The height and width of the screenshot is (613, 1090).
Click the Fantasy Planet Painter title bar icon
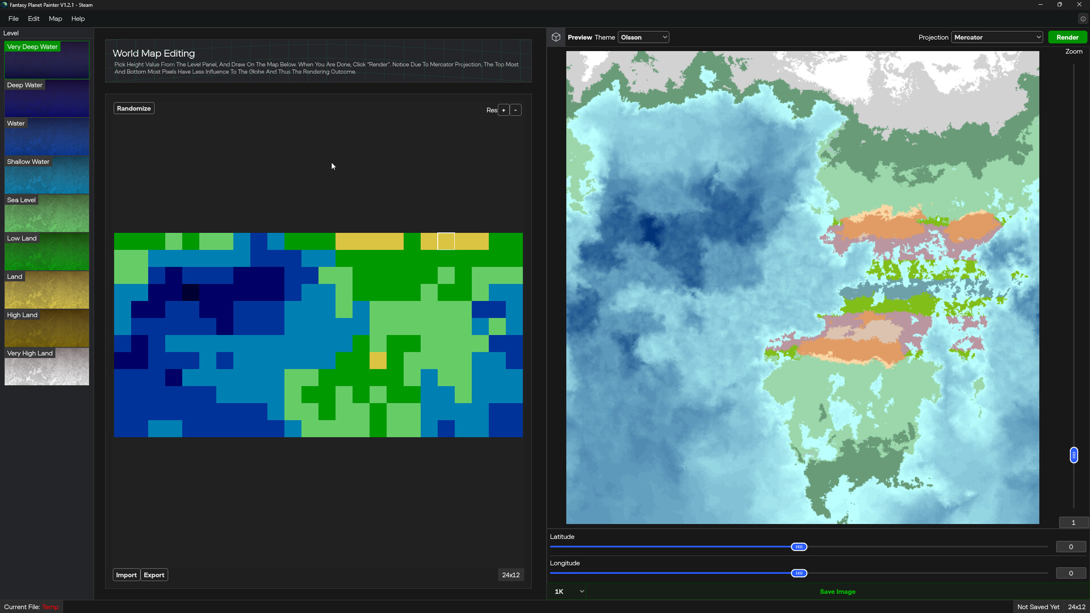(x=5, y=5)
